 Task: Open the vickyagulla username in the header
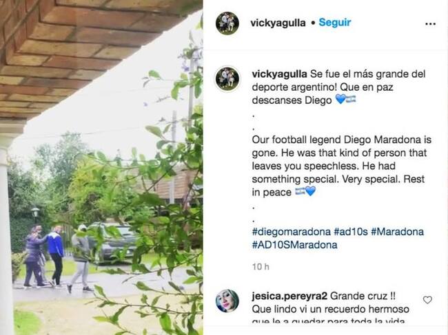coord(278,23)
